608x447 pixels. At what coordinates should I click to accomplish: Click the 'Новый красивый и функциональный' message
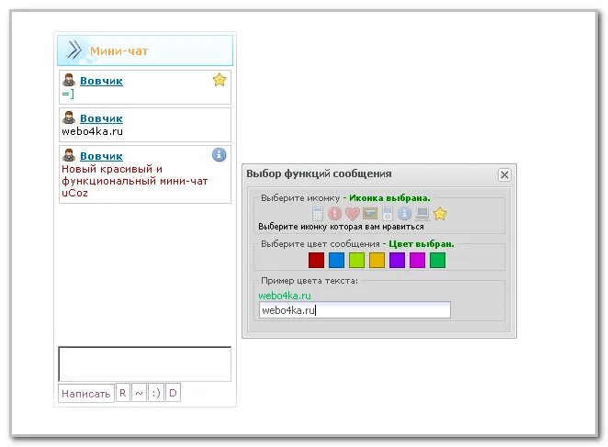tap(135, 181)
